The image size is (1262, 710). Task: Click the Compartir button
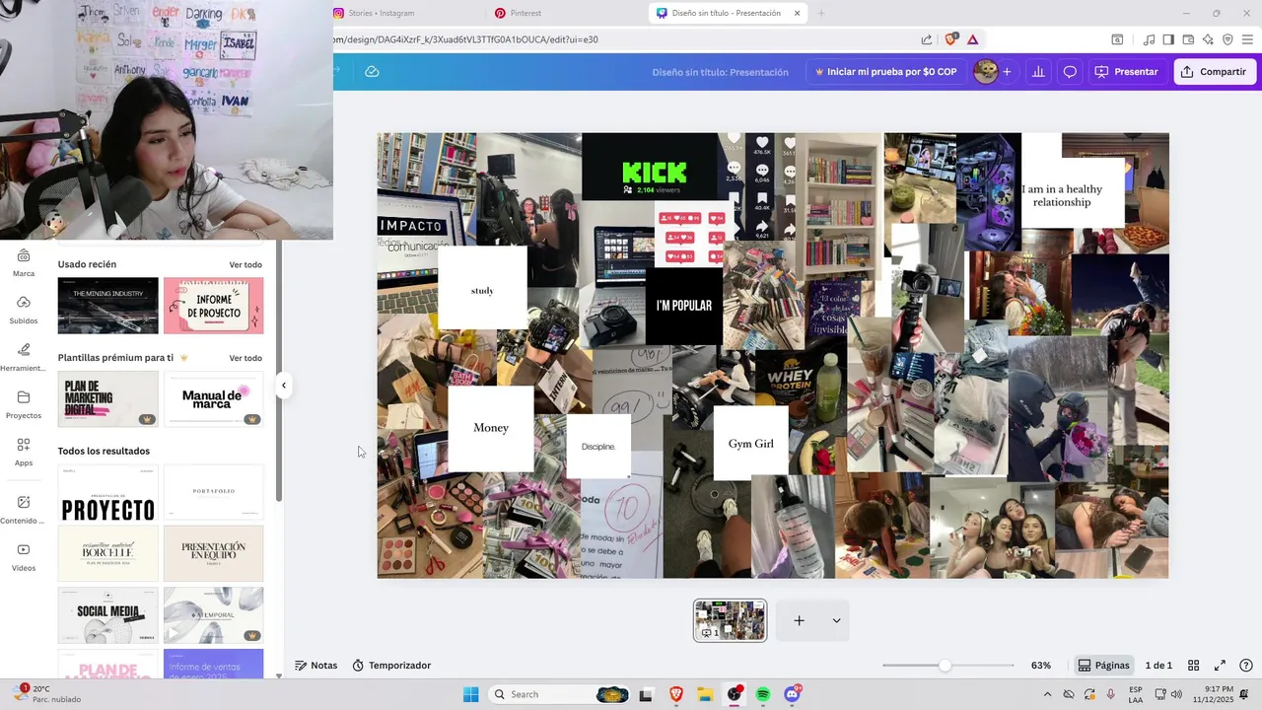1214,72
